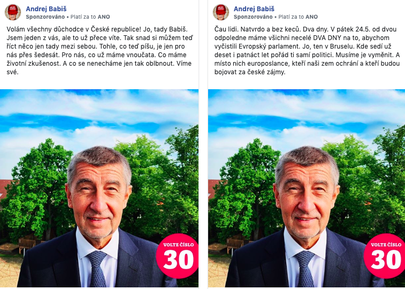This screenshot has width=405, height=289.
Task: Click right image's "Volte číslo 30" badge
Action: [385, 256]
